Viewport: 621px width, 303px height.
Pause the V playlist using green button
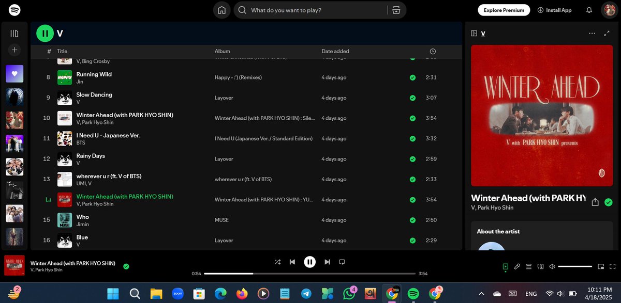pyautogui.click(x=45, y=34)
